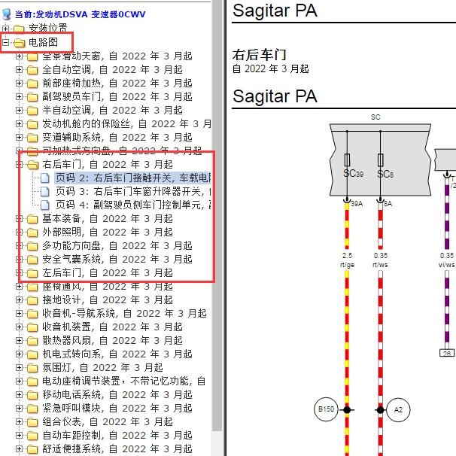Select 基本装备, 自 2022 年 3 月起 row
Image resolution: width=456 pixels, height=456 pixels.
[108, 218]
